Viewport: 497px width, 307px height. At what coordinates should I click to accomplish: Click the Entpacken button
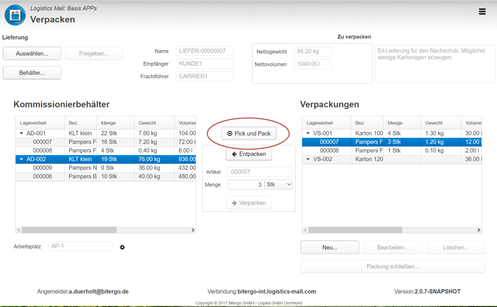click(x=249, y=154)
